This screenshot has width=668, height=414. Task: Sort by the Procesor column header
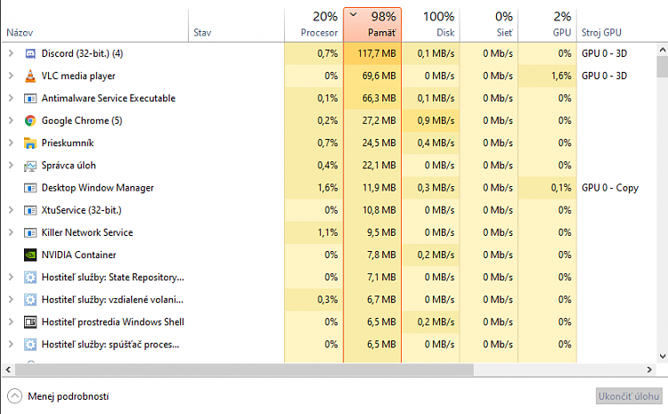coord(314,25)
